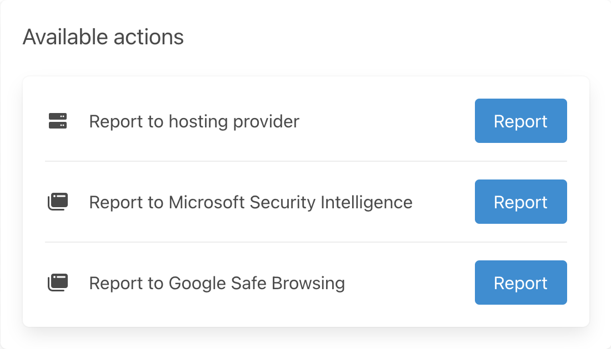This screenshot has height=349, width=611.
Task: Click the word 'Intelligence' in the Microsoft row
Action: pos(367,202)
